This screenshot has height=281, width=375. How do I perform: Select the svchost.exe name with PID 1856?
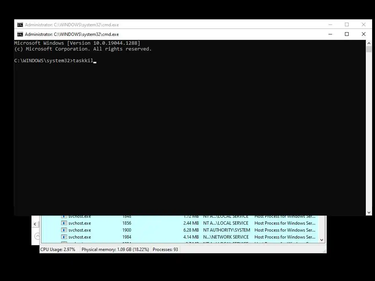pos(79,223)
